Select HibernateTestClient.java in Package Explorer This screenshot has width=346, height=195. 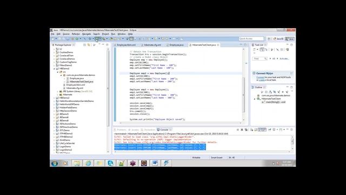[x=82, y=82]
